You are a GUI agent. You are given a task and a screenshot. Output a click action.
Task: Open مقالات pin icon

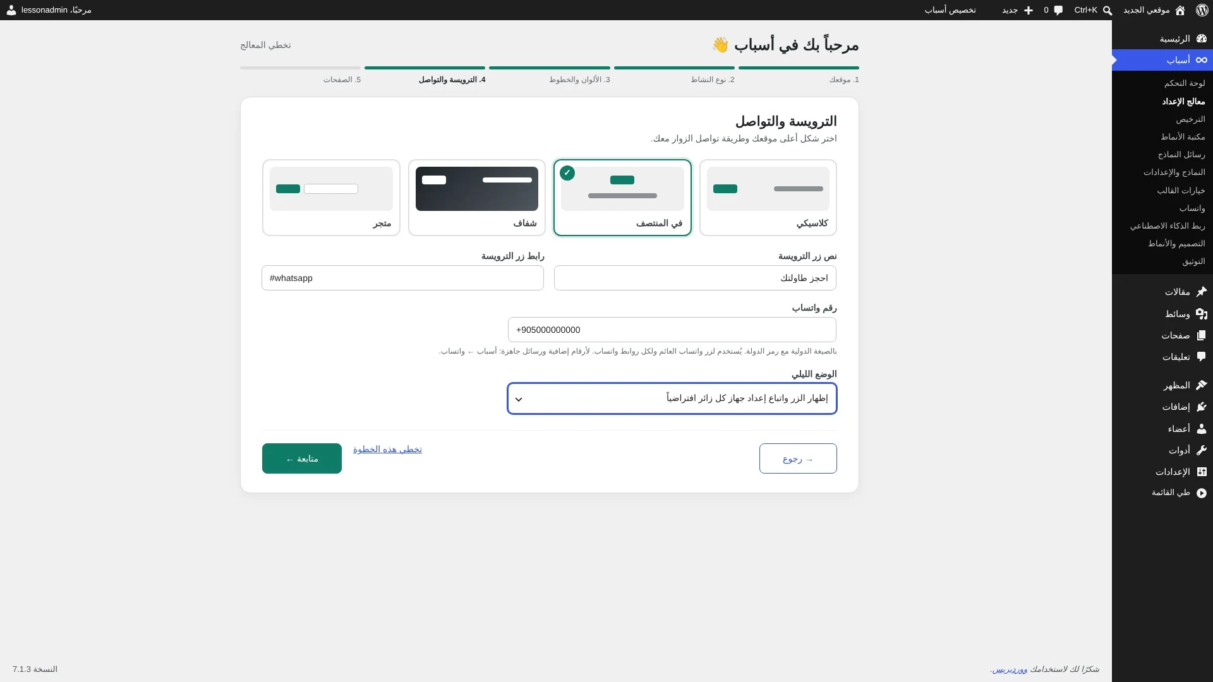[1202, 292]
